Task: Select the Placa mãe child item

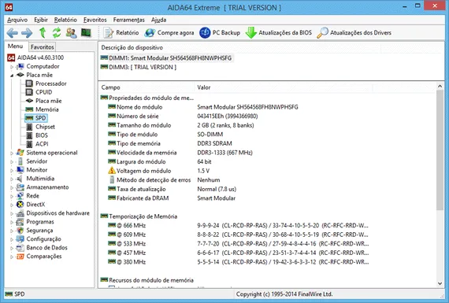Action: tap(43, 101)
